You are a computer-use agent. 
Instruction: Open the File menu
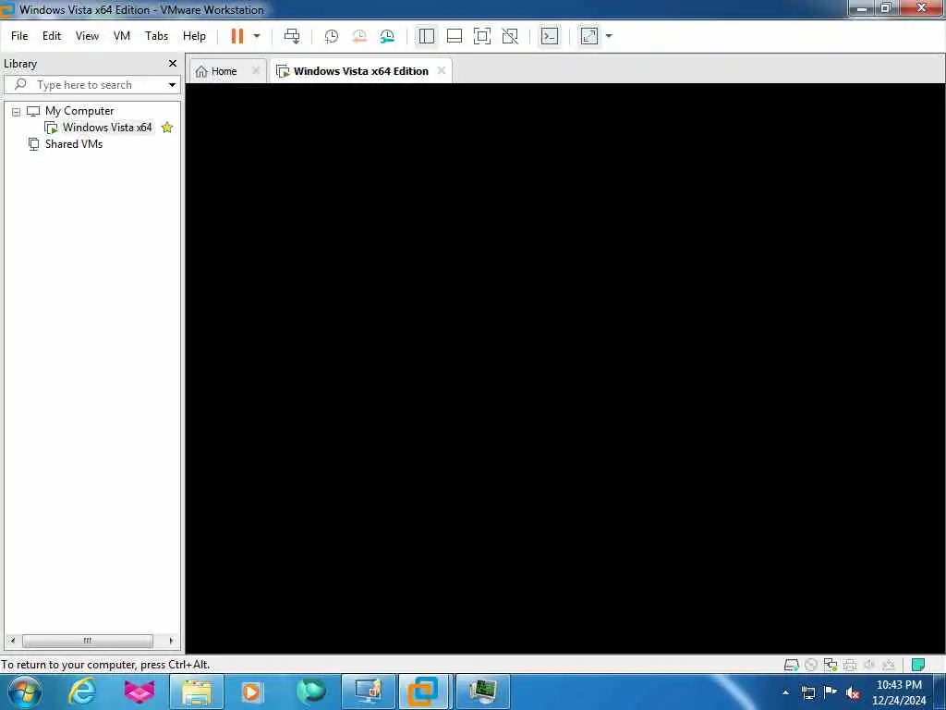(x=19, y=36)
